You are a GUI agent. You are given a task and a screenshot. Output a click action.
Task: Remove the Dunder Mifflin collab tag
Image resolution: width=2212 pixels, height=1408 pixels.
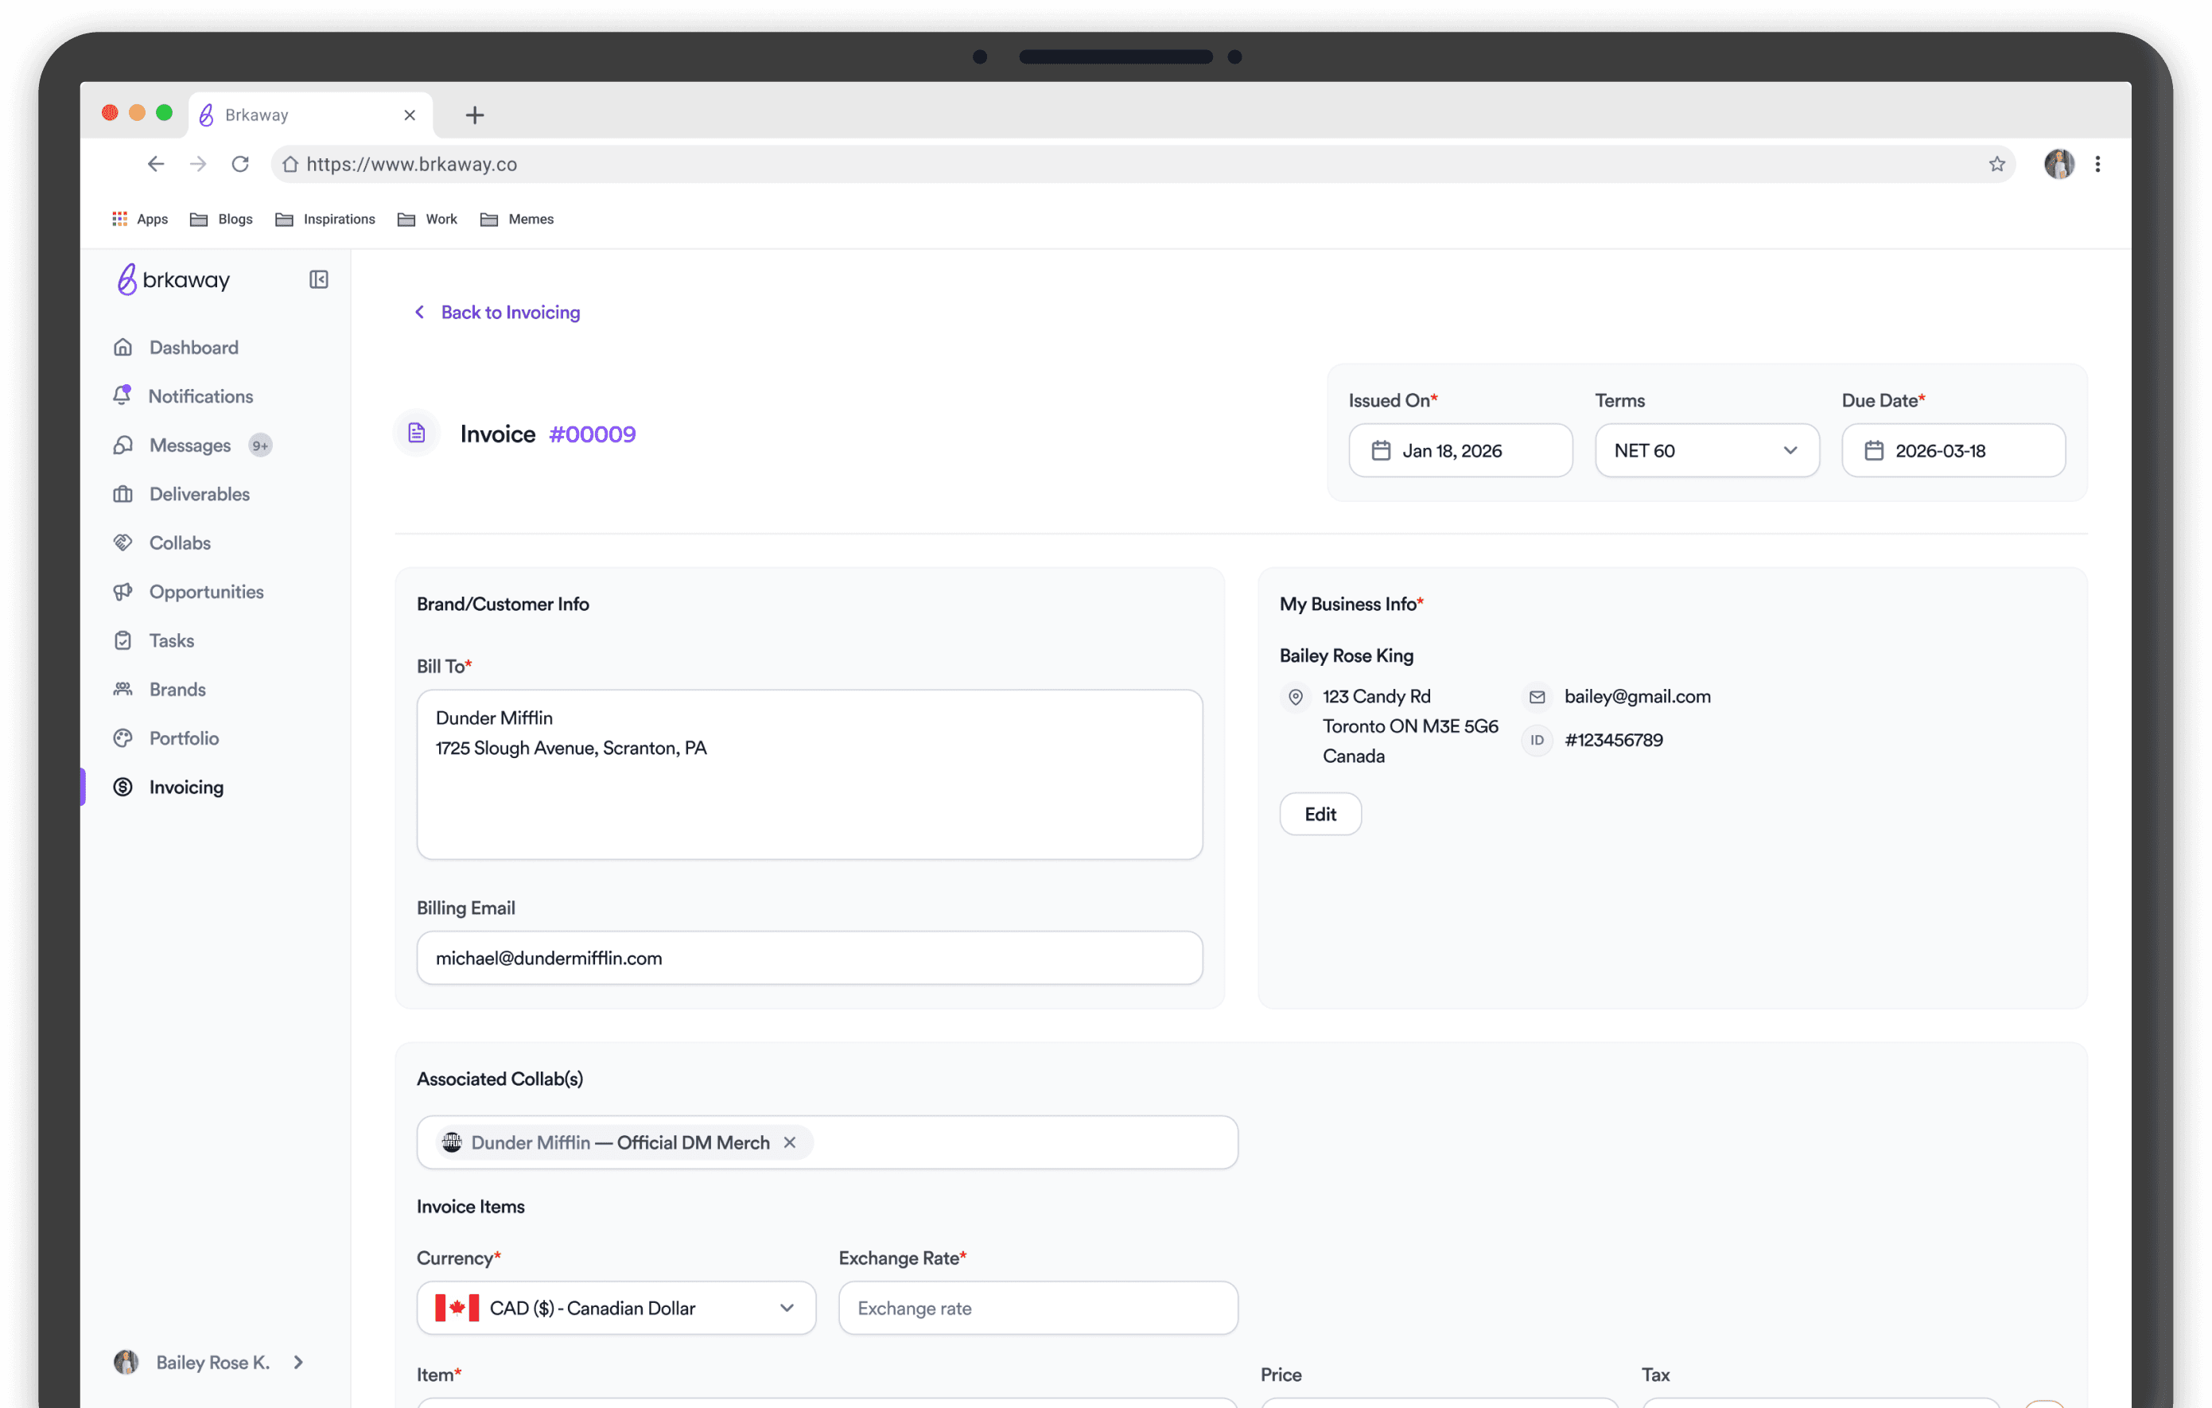789,1142
